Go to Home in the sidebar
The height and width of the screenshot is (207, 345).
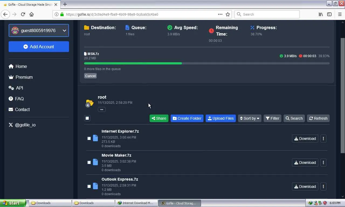[18, 66]
